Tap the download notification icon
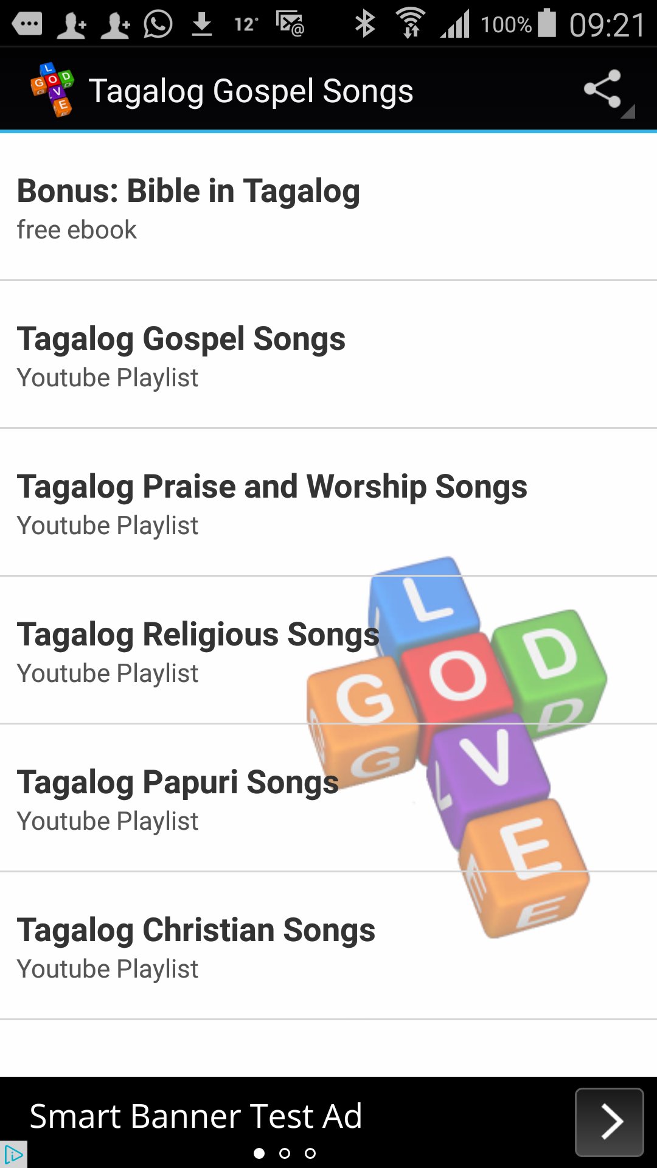This screenshot has width=657, height=1168. click(201, 24)
